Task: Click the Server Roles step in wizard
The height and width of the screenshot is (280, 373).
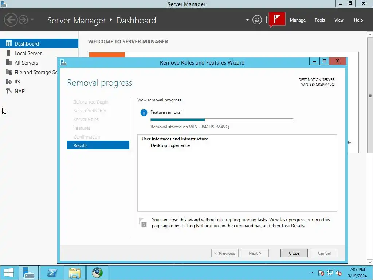Action: point(86,119)
